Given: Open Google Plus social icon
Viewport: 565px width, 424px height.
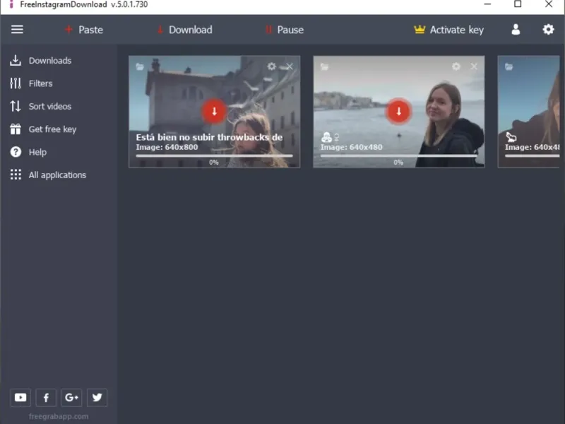Looking at the screenshot, I should pyautogui.click(x=71, y=397).
